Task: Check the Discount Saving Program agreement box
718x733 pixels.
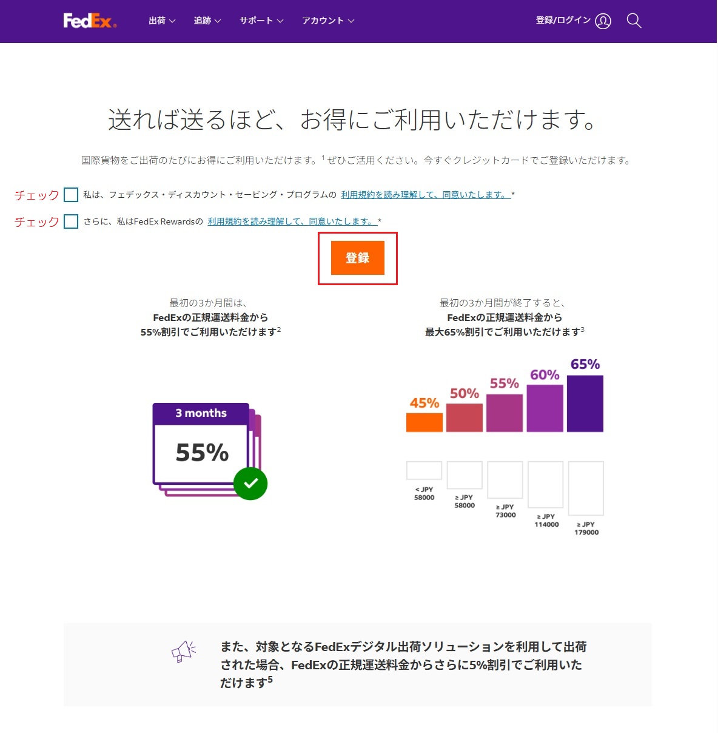Action: coord(71,195)
